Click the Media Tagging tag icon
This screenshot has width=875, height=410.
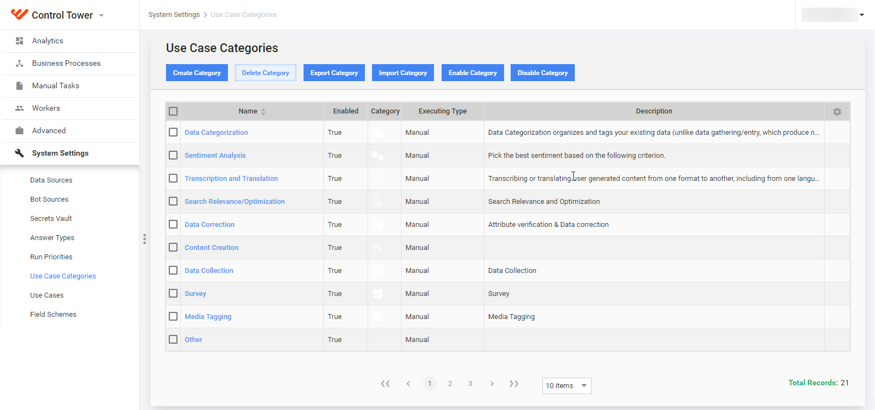pos(378,317)
